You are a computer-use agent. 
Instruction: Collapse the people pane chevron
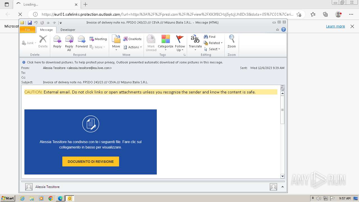(x=282, y=187)
